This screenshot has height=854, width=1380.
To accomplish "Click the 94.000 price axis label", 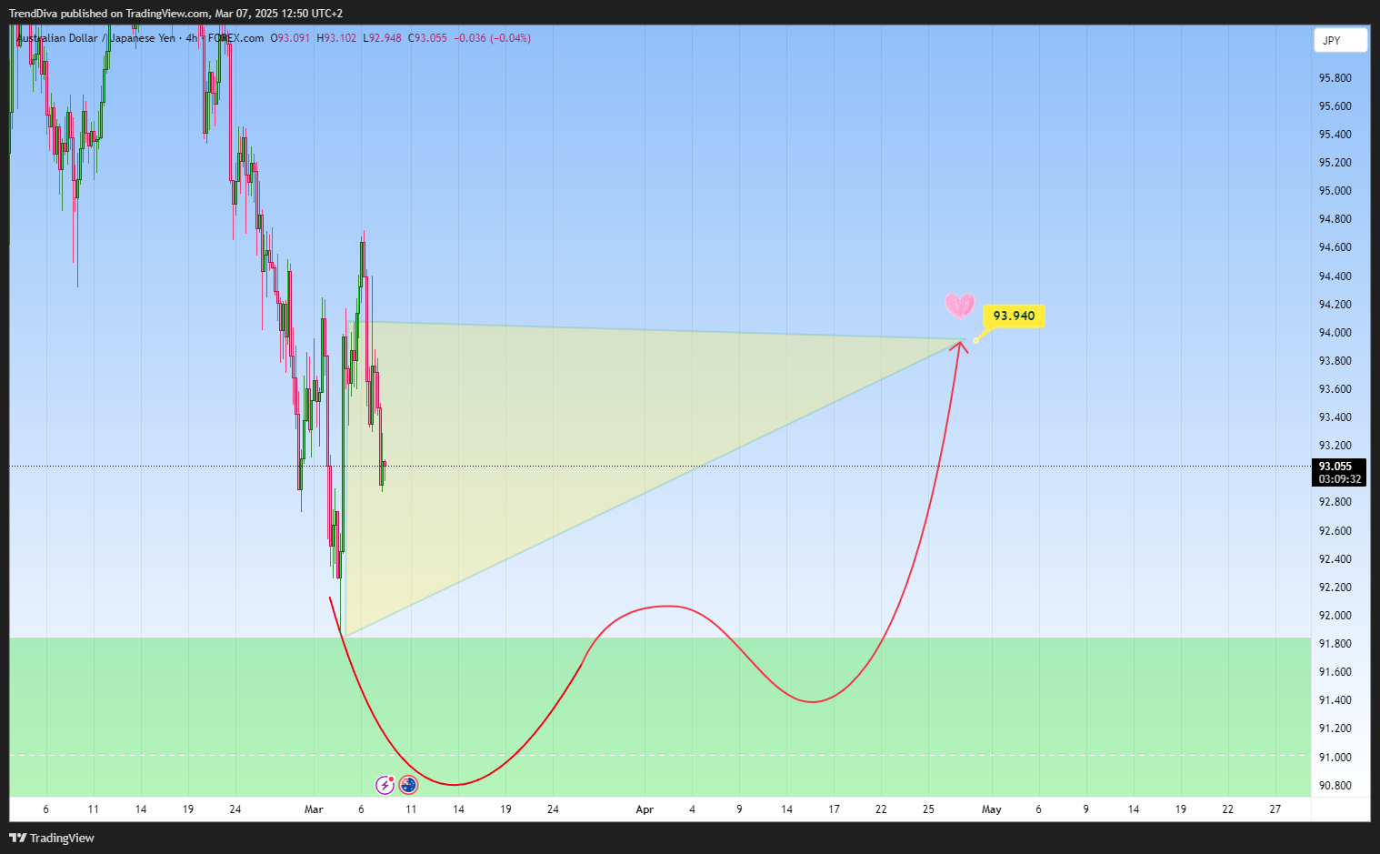I will pos(1335,333).
